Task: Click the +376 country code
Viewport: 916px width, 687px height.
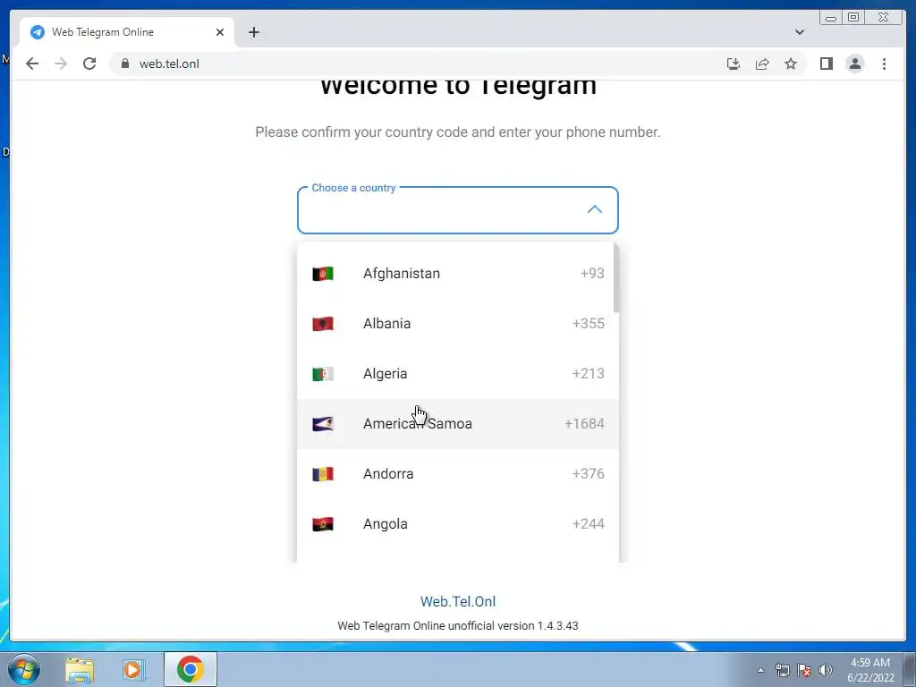Action: [x=589, y=474]
